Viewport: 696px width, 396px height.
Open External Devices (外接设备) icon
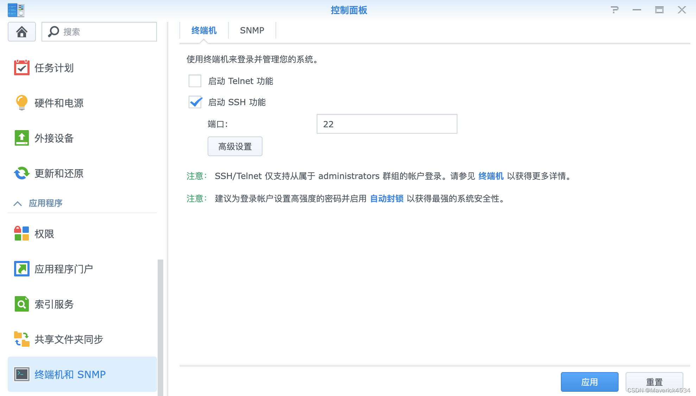21,138
